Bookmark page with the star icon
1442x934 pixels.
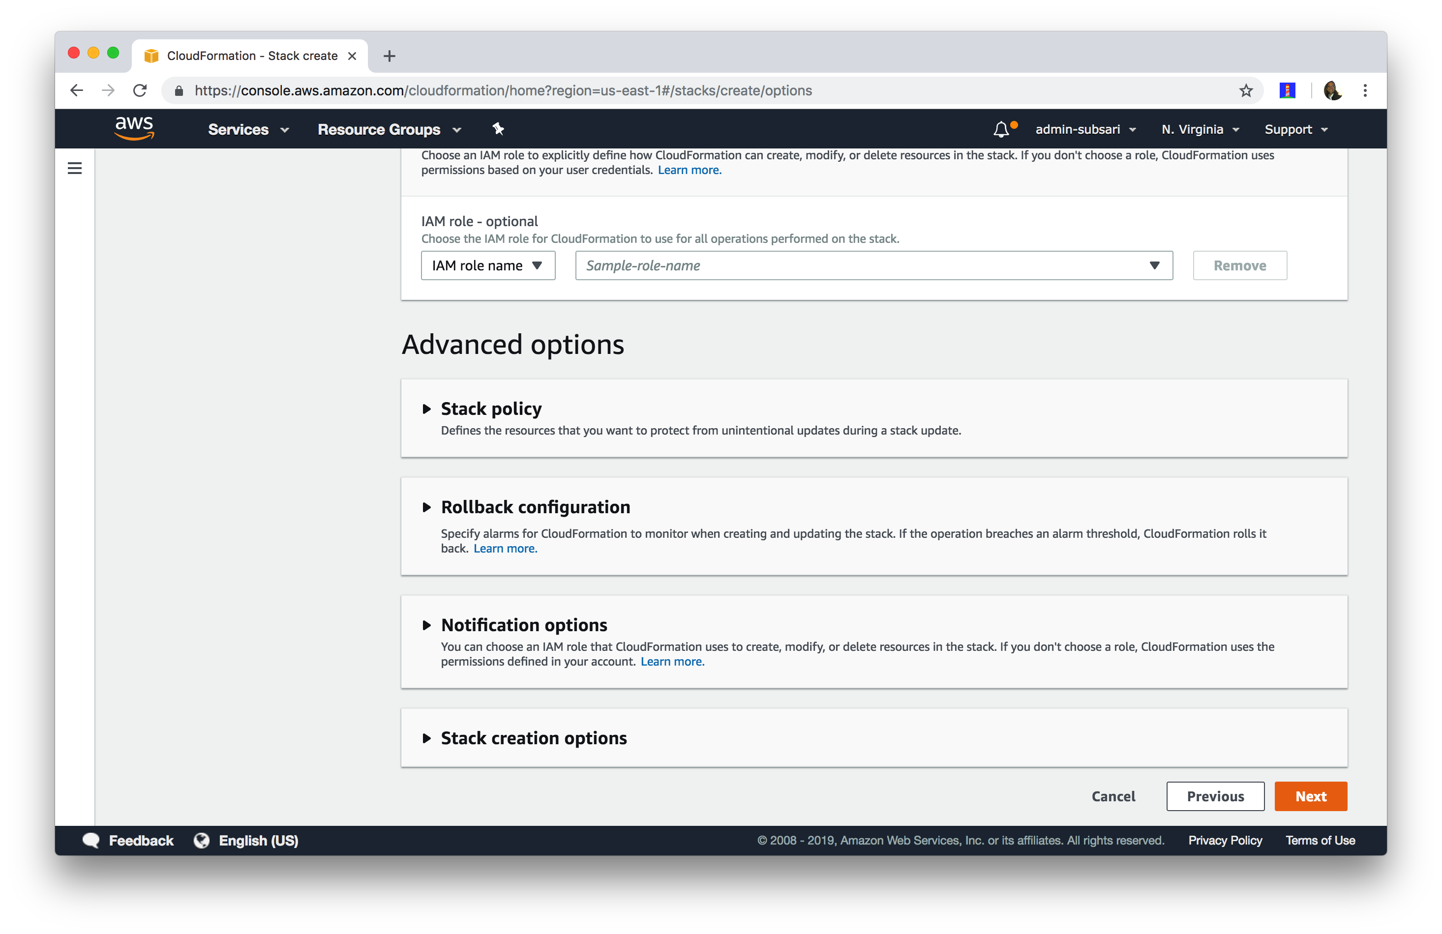[1246, 90]
